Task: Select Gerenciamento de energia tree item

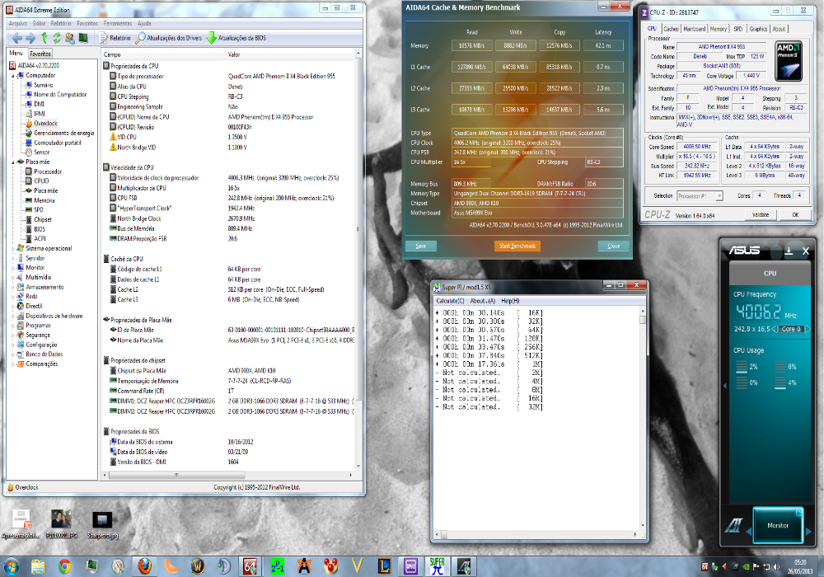Action: (x=63, y=133)
